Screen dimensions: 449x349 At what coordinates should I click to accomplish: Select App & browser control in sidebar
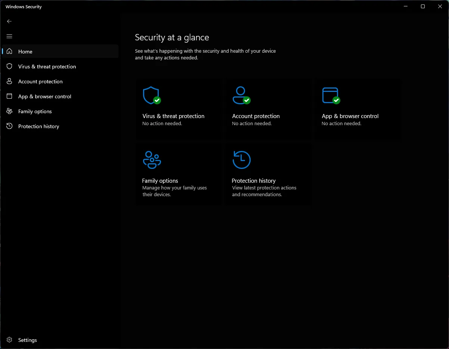point(44,96)
